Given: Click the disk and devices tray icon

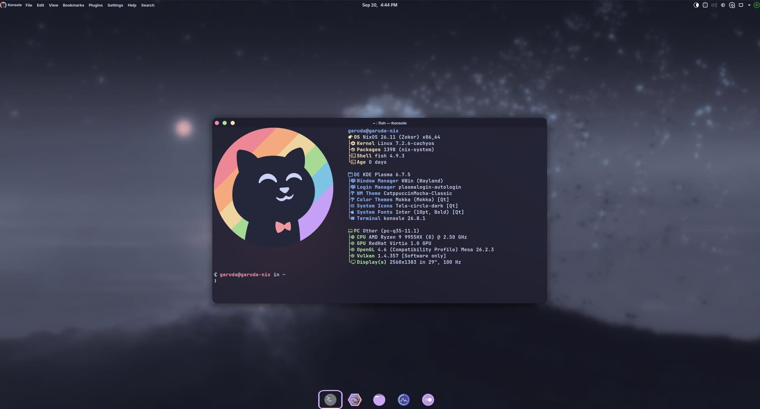Looking at the screenshot, I should tap(732, 5).
